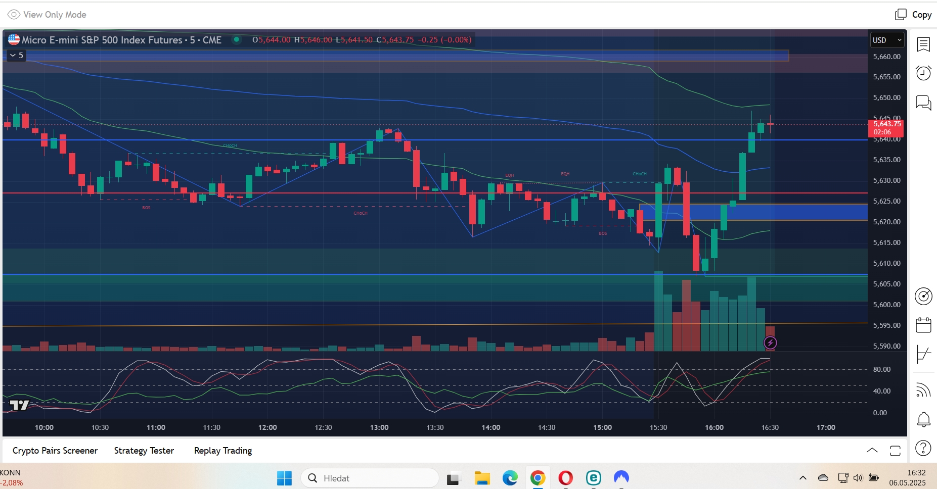The width and height of the screenshot is (937, 489).
Task: Click the Hledat search field in taskbar
Action: (x=370, y=478)
